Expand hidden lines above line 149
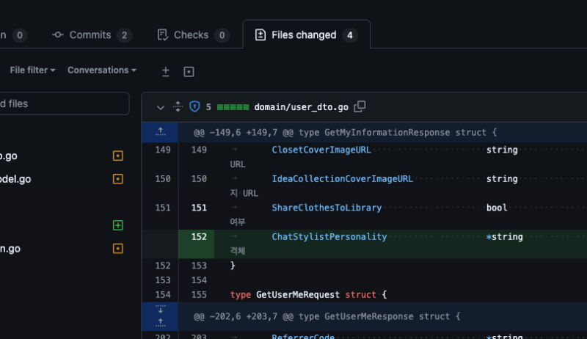The width and height of the screenshot is (587, 339). tap(160, 132)
